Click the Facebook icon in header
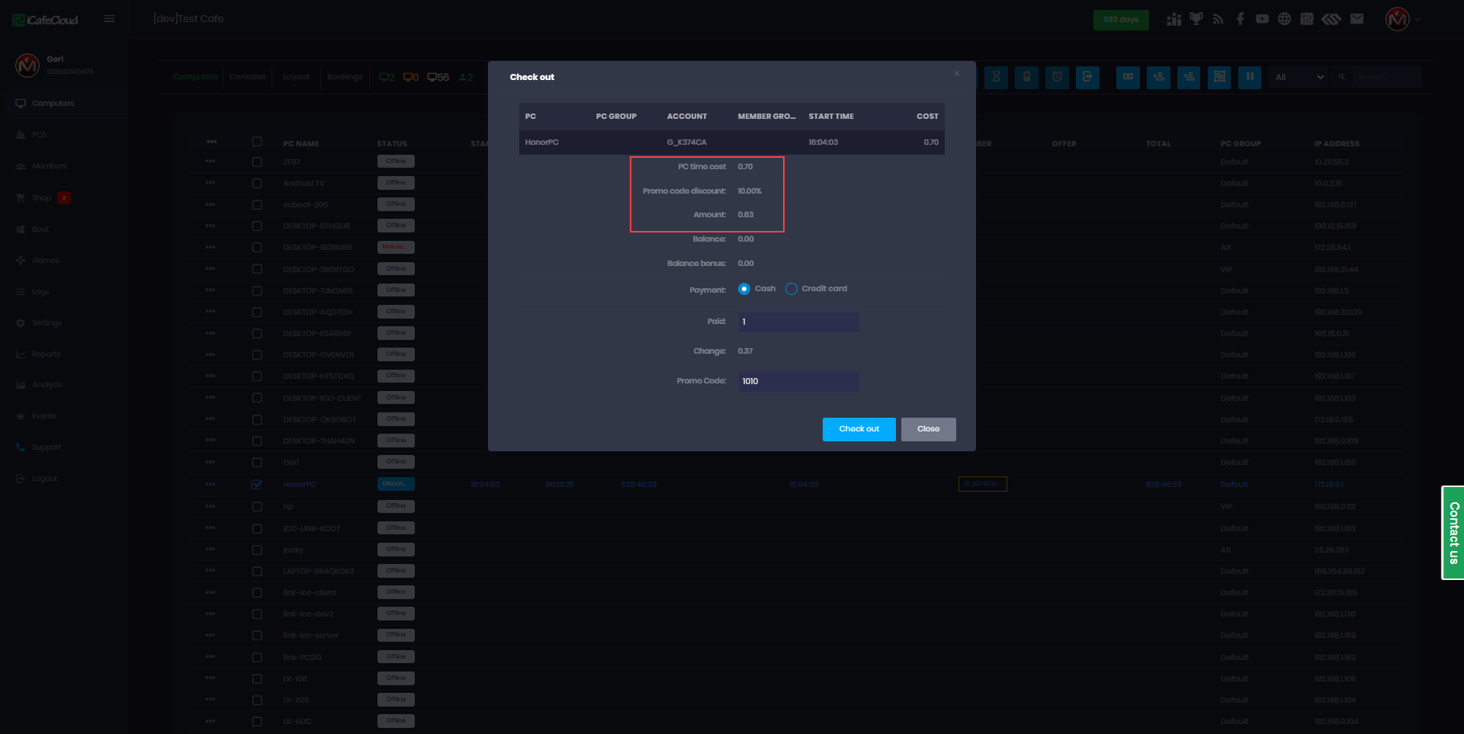 point(1241,19)
